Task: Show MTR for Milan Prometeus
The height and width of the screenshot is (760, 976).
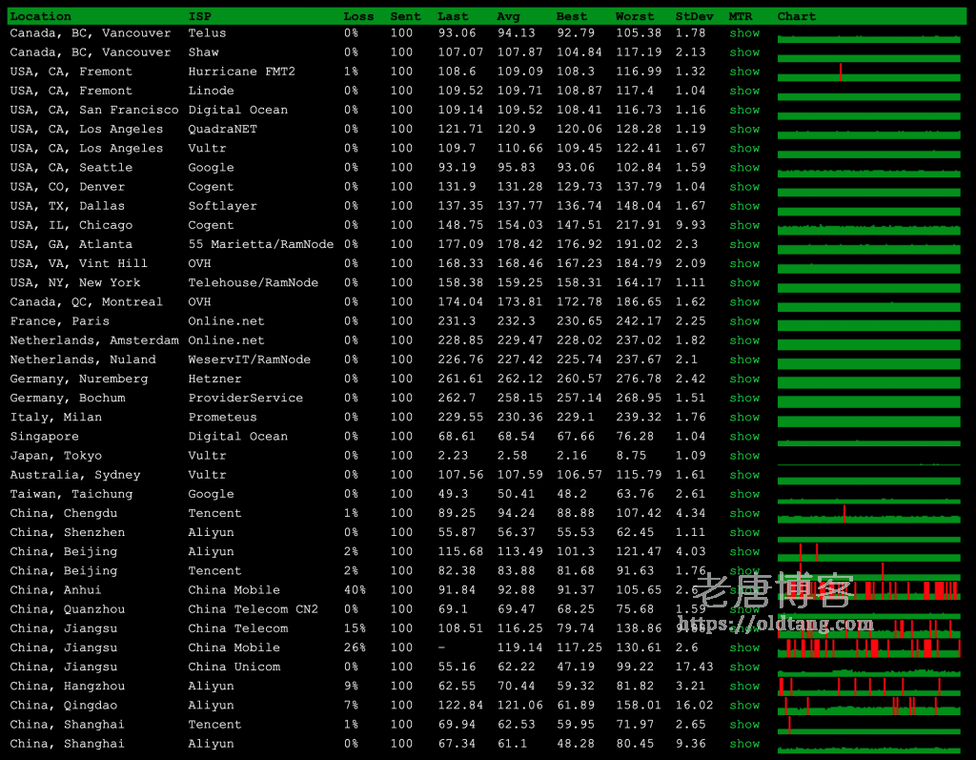Action: point(744,418)
